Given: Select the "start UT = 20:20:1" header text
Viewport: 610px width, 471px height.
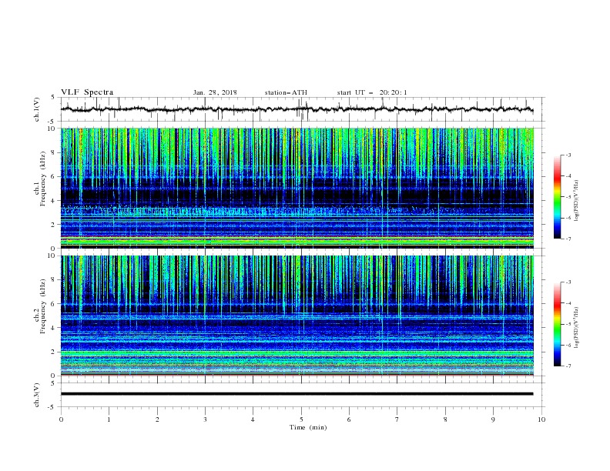Looking at the screenshot, I should (372, 92).
